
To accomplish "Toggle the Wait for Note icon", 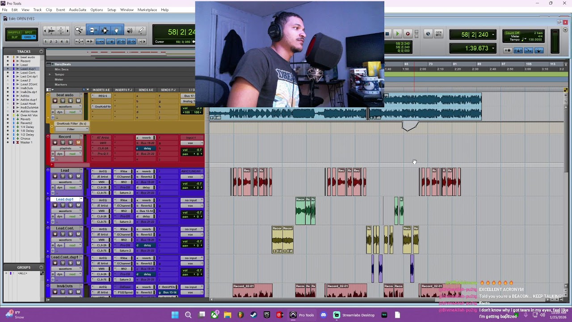I will [x=508, y=51].
